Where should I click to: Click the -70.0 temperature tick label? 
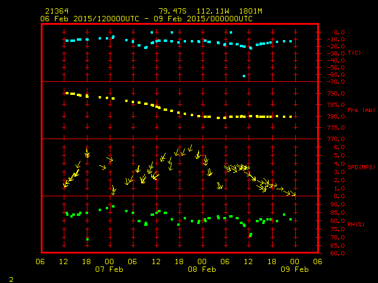click(336, 82)
